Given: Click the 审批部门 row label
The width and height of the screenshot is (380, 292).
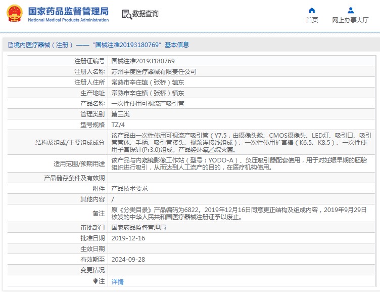Looking at the screenshot, I should tap(92, 227).
